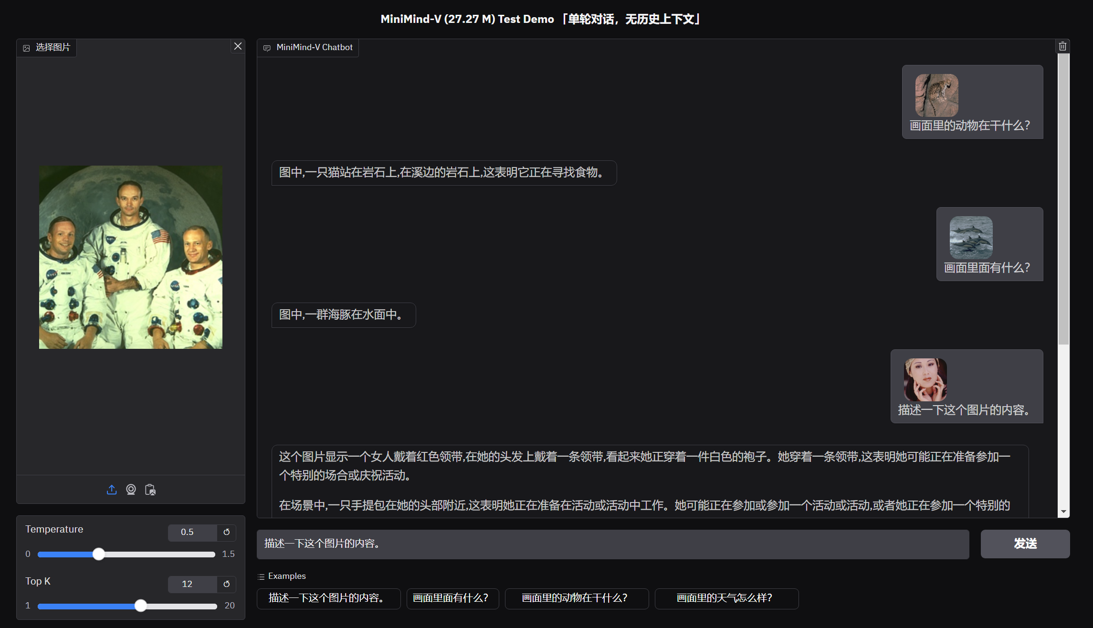This screenshot has width=1093, height=628.
Task: Reset the Top K value
Action: point(227,584)
